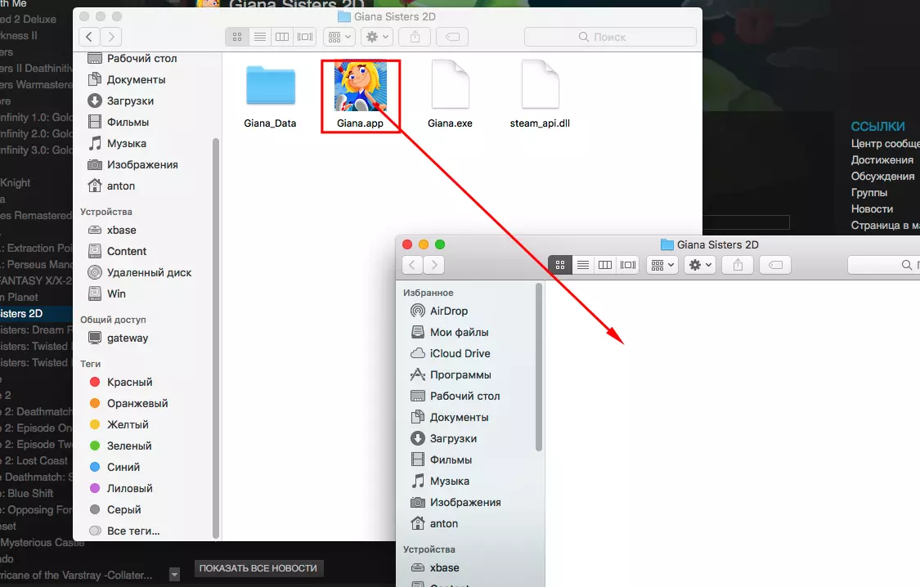The height and width of the screenshot is (587, 920).
Task: Go forward in the back Finder window
Action: 111,37
